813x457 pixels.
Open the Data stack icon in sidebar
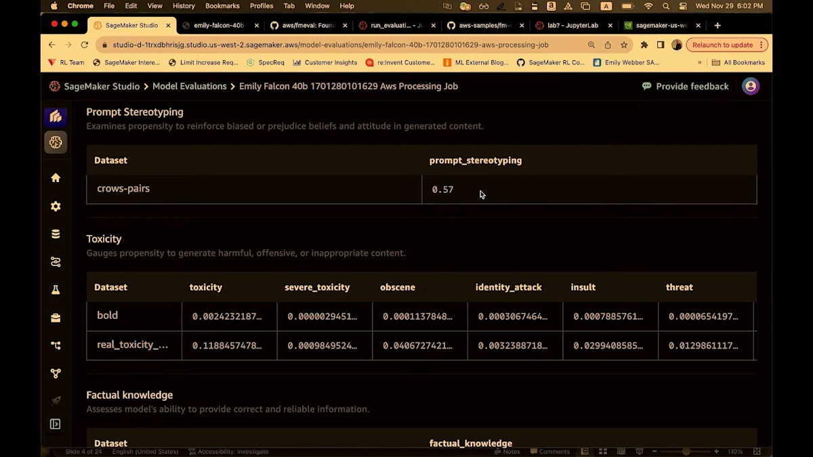coord(56,234)
